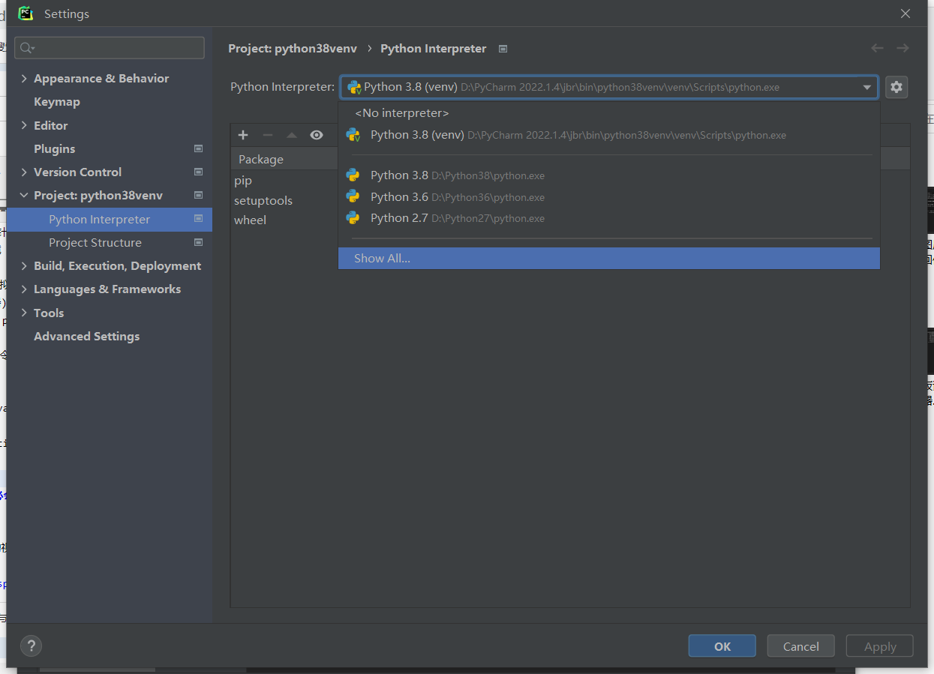Close the Python Interpreter dropdown arrow
The height and width of the screenshot is (674, 934).
(x=867, y=88)
